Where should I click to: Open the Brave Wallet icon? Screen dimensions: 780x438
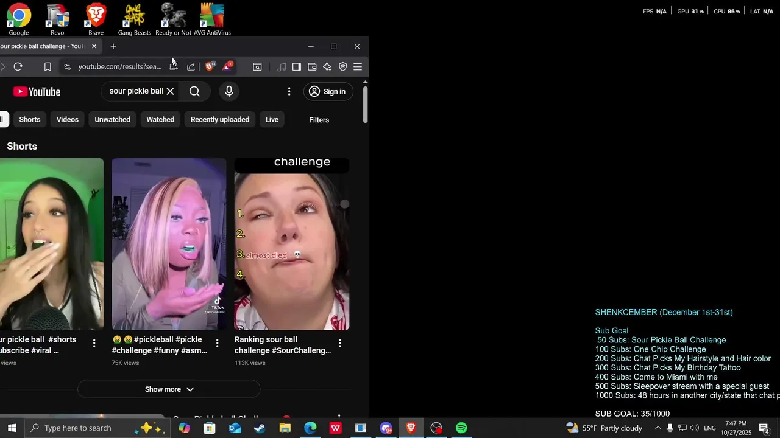click(x=312, y=67)
